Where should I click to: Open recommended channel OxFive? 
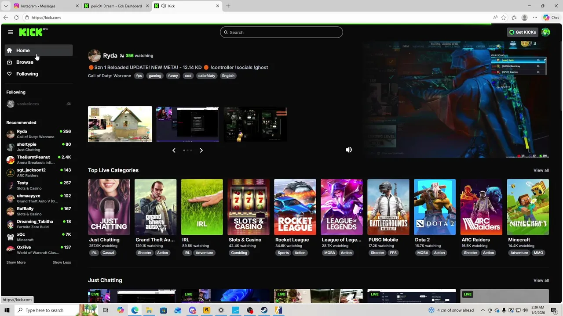(x=39, y=250)
